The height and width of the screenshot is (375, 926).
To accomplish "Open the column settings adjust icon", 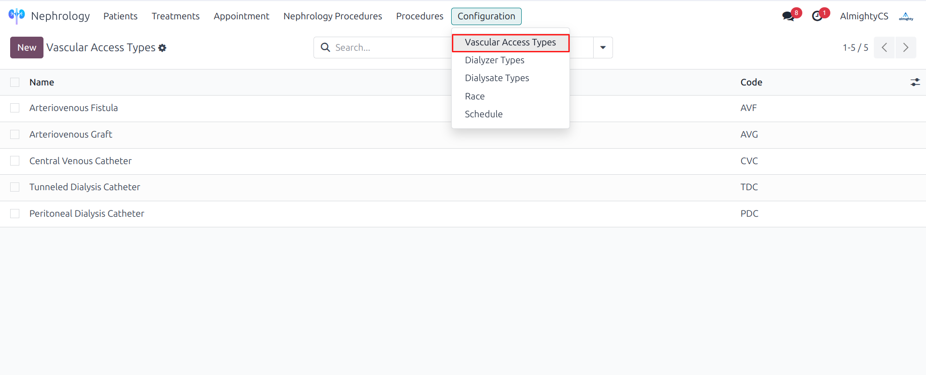I will pos(915,82).
